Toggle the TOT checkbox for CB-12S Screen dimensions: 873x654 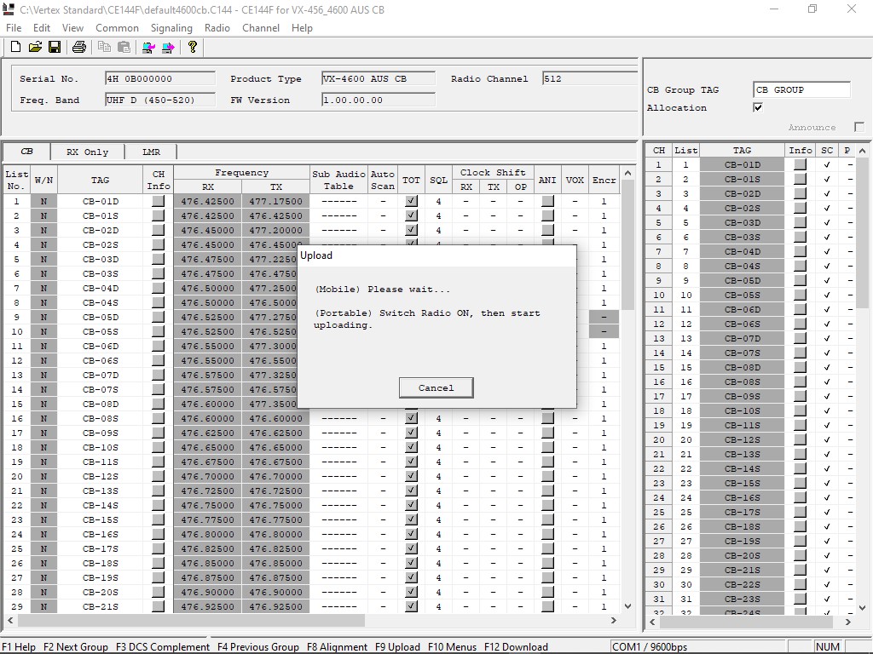coord(411,476)
